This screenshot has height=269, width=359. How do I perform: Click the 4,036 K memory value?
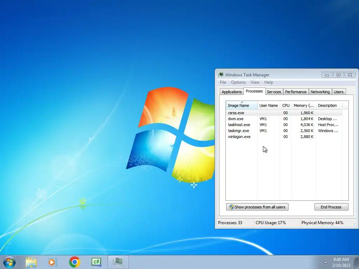(x=307, y=125)
